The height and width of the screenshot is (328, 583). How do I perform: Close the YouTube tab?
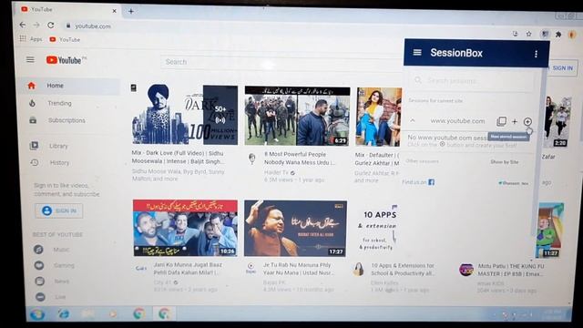tap(114, 11)
